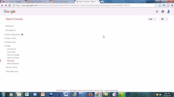The width and height of the screenshot is (174, 97).
Task: Click the site security padlock in address bar
Action: [x=14, y=5]
